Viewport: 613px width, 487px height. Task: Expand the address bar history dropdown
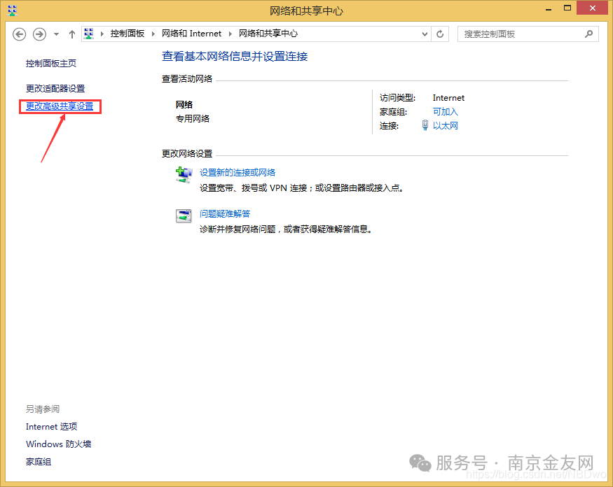[x=425, y=34]
